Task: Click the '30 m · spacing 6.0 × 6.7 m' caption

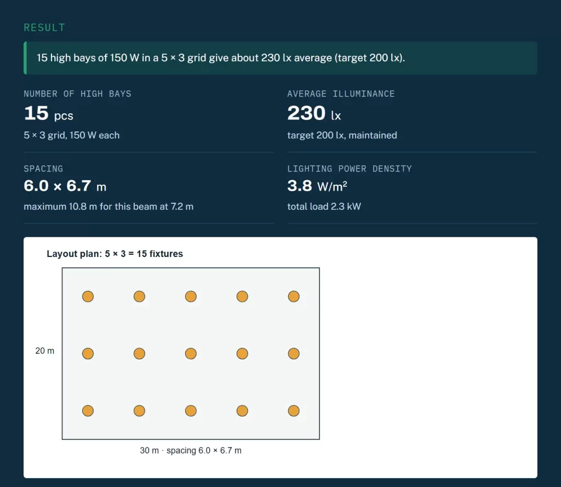Action: point(191,450)
